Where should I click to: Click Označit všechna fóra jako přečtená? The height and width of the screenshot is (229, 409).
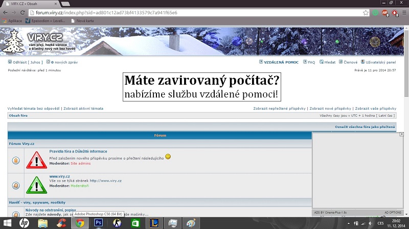[365, 126]
